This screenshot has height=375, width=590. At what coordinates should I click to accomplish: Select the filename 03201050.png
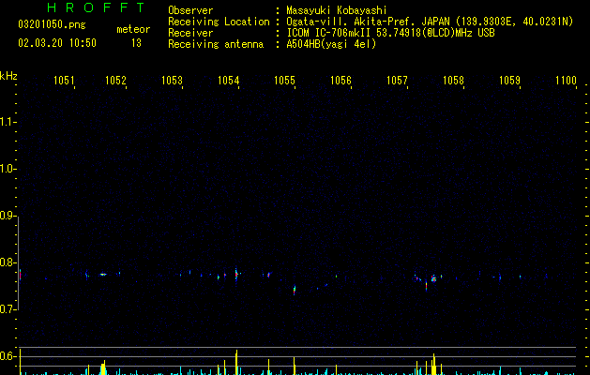(52, 24)
